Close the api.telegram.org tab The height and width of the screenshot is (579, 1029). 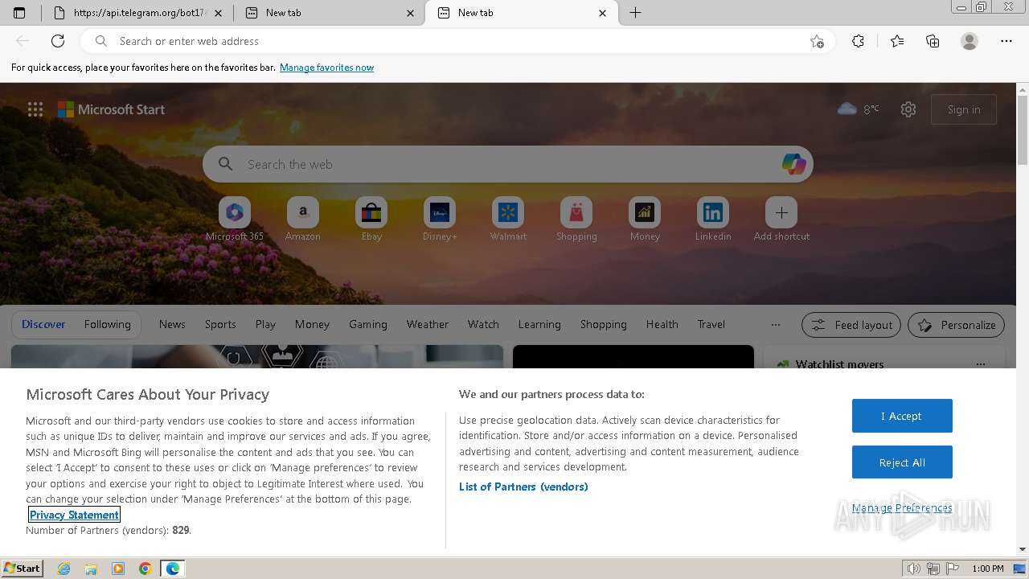[219, 13]
